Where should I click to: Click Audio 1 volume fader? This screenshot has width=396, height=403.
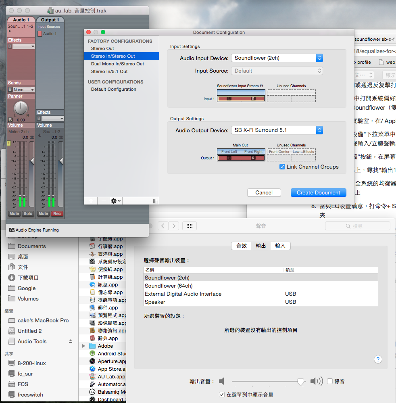[32, 161]
